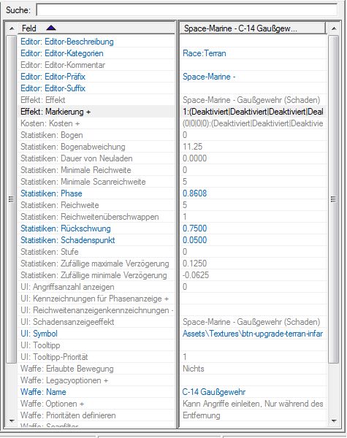
Task: Click the right pane scroll down arrow
Action: pyautogui.click(x=334, y=420)
